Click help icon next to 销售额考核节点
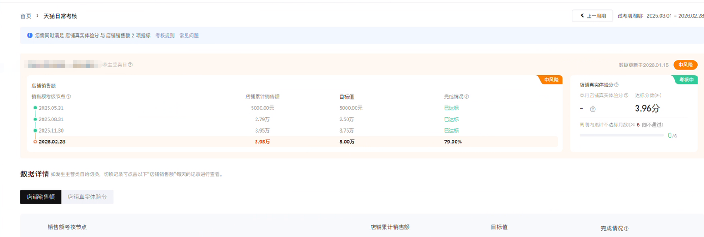Viewport: 704px width, 237px height. pos(68,96)
